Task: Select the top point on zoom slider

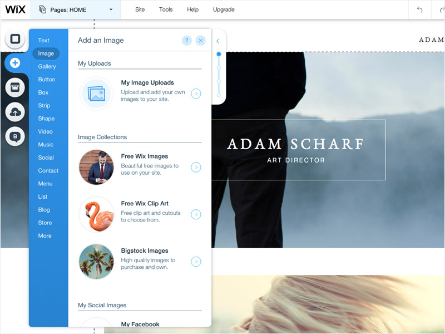Action: click(x=219, y=54)
